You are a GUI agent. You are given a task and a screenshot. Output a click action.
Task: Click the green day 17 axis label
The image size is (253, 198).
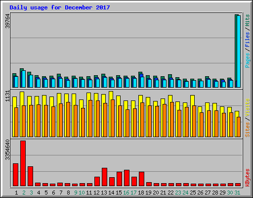coord(133,193)
